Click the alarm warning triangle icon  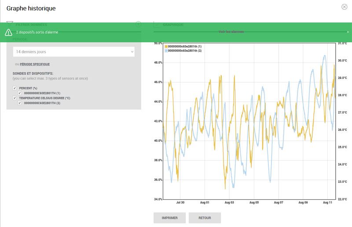click(8, 32)
